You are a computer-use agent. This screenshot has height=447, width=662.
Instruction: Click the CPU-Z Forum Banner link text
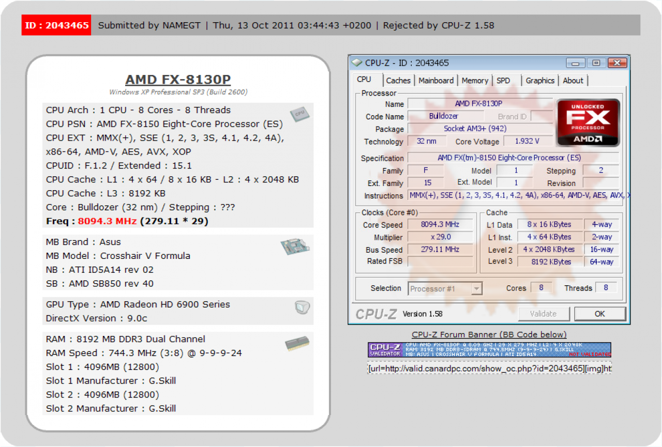(489, 334)
